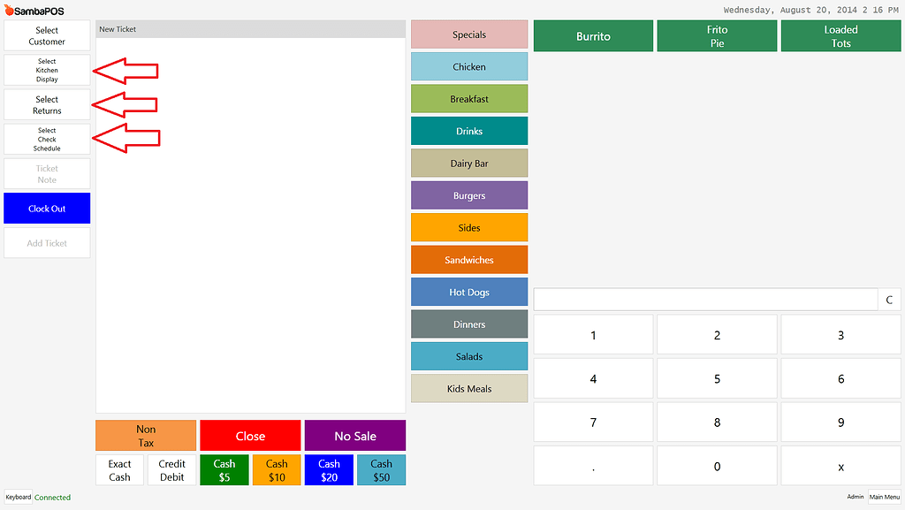This screenshot has height=510, width=905.
Task: Expand the Drinks category
Action: 468,130
